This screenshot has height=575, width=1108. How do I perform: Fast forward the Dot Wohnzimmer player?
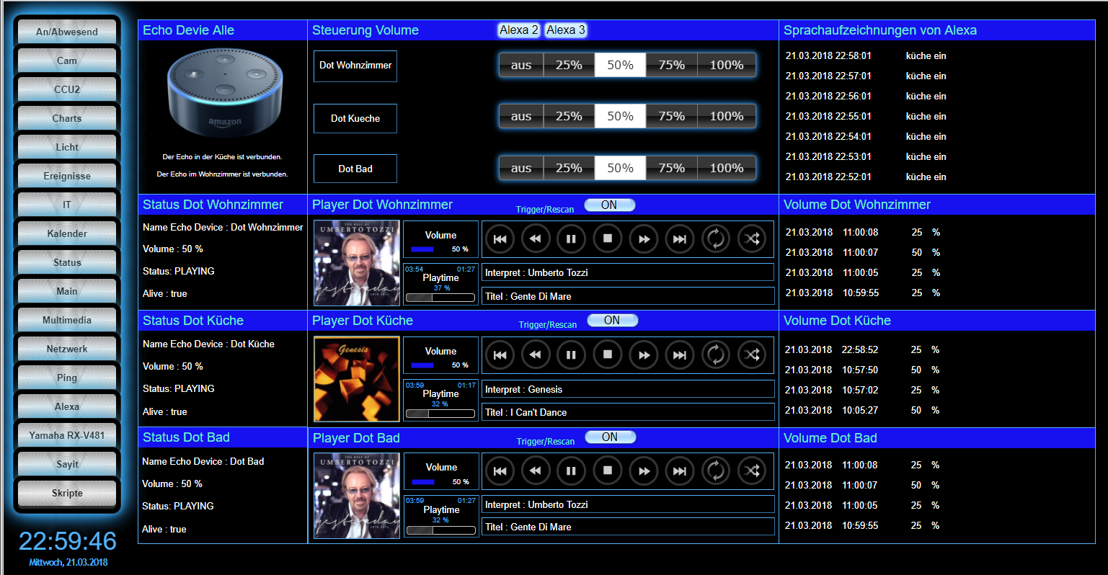click(x=643, y=239)
